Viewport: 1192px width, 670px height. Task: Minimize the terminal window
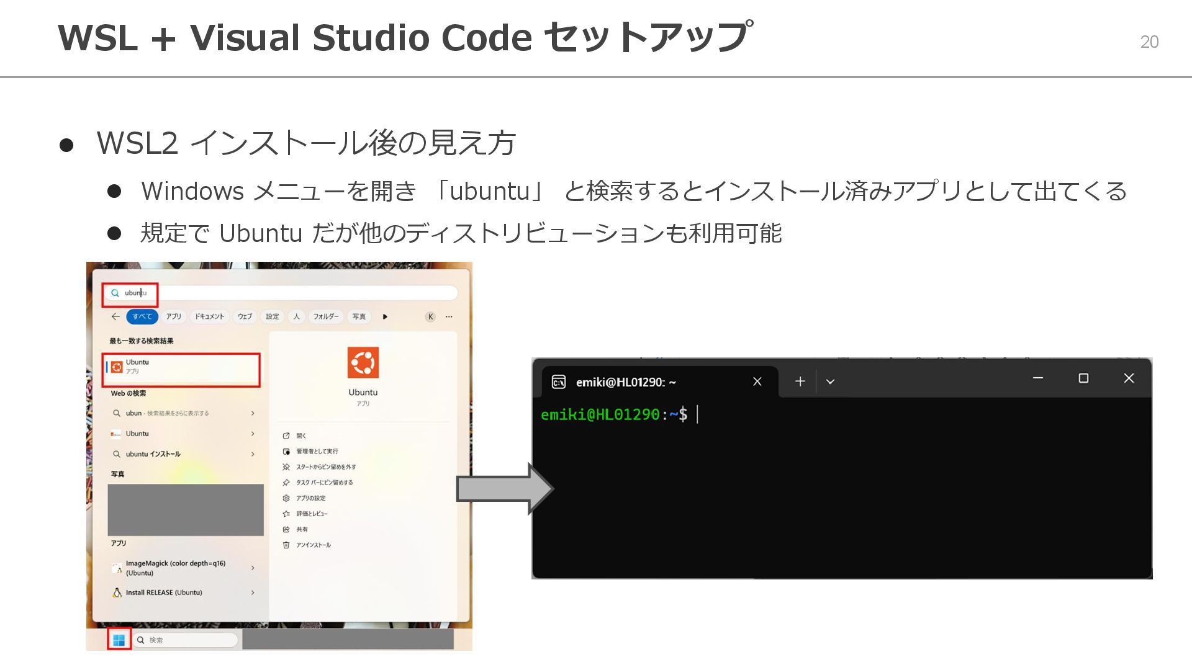point(1038,378)
